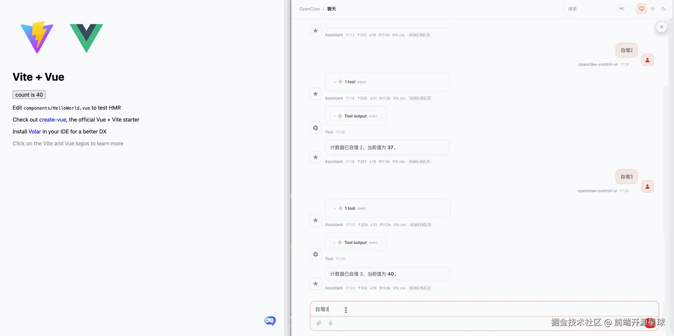This screenshot has height=336, width=674.
Task: Star the Assistant message sent at 17:20
Action: point(315,220)
